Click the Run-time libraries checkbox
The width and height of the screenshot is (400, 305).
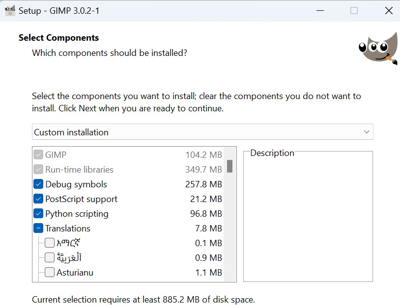[x=38, y=170]
